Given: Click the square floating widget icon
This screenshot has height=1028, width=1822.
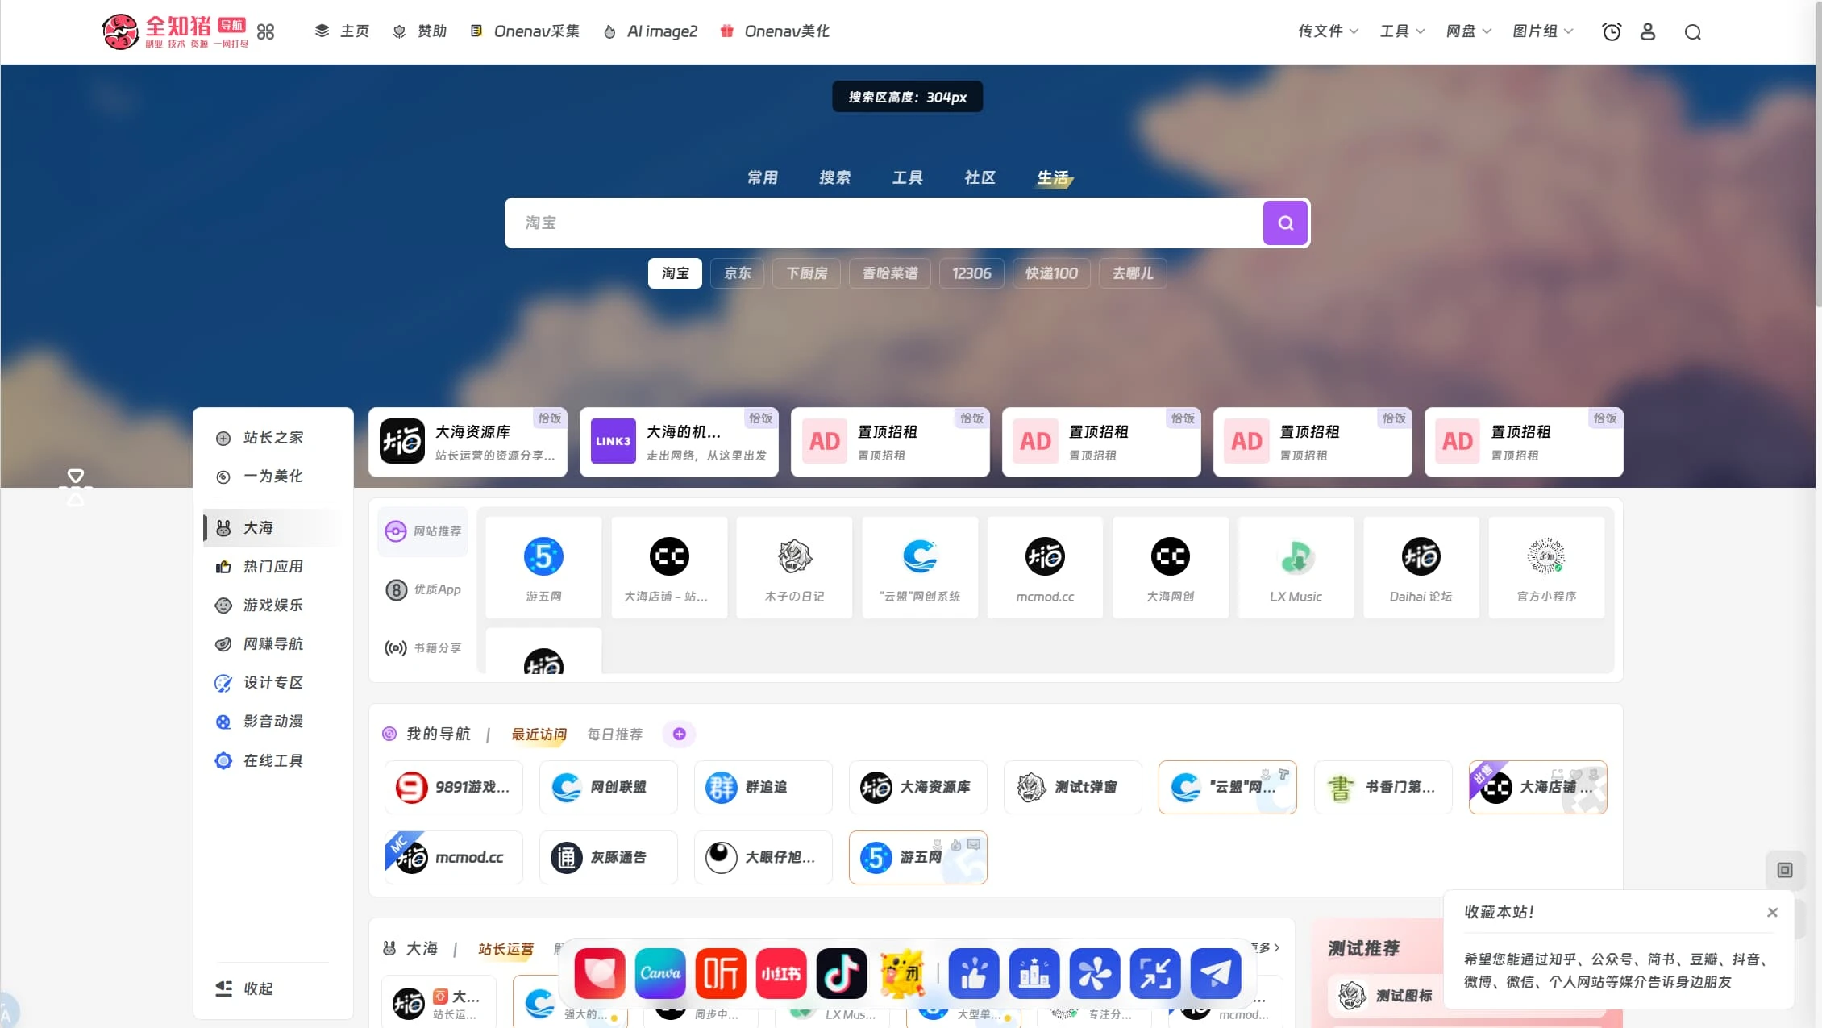Looking at the screenshot, I should click(x=1785, y=870).
